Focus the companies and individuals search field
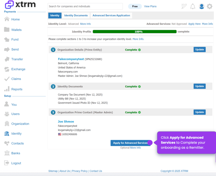 point(85,6)
